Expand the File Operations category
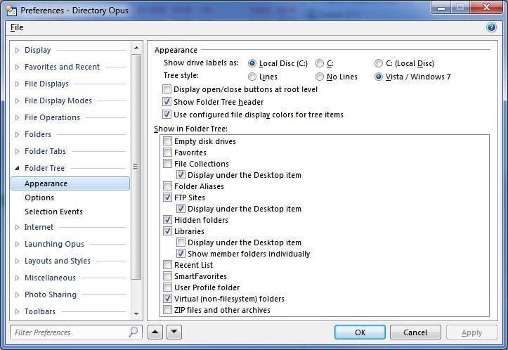 pos(18,117)
